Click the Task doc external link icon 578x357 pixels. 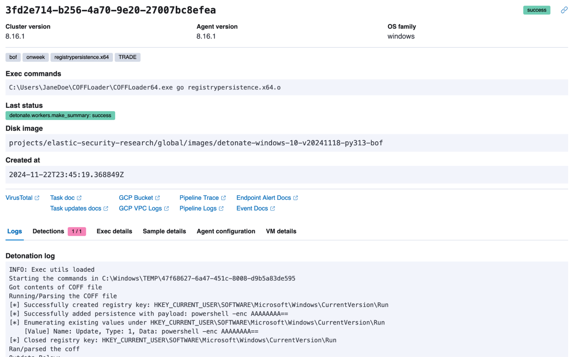(79, 198)
